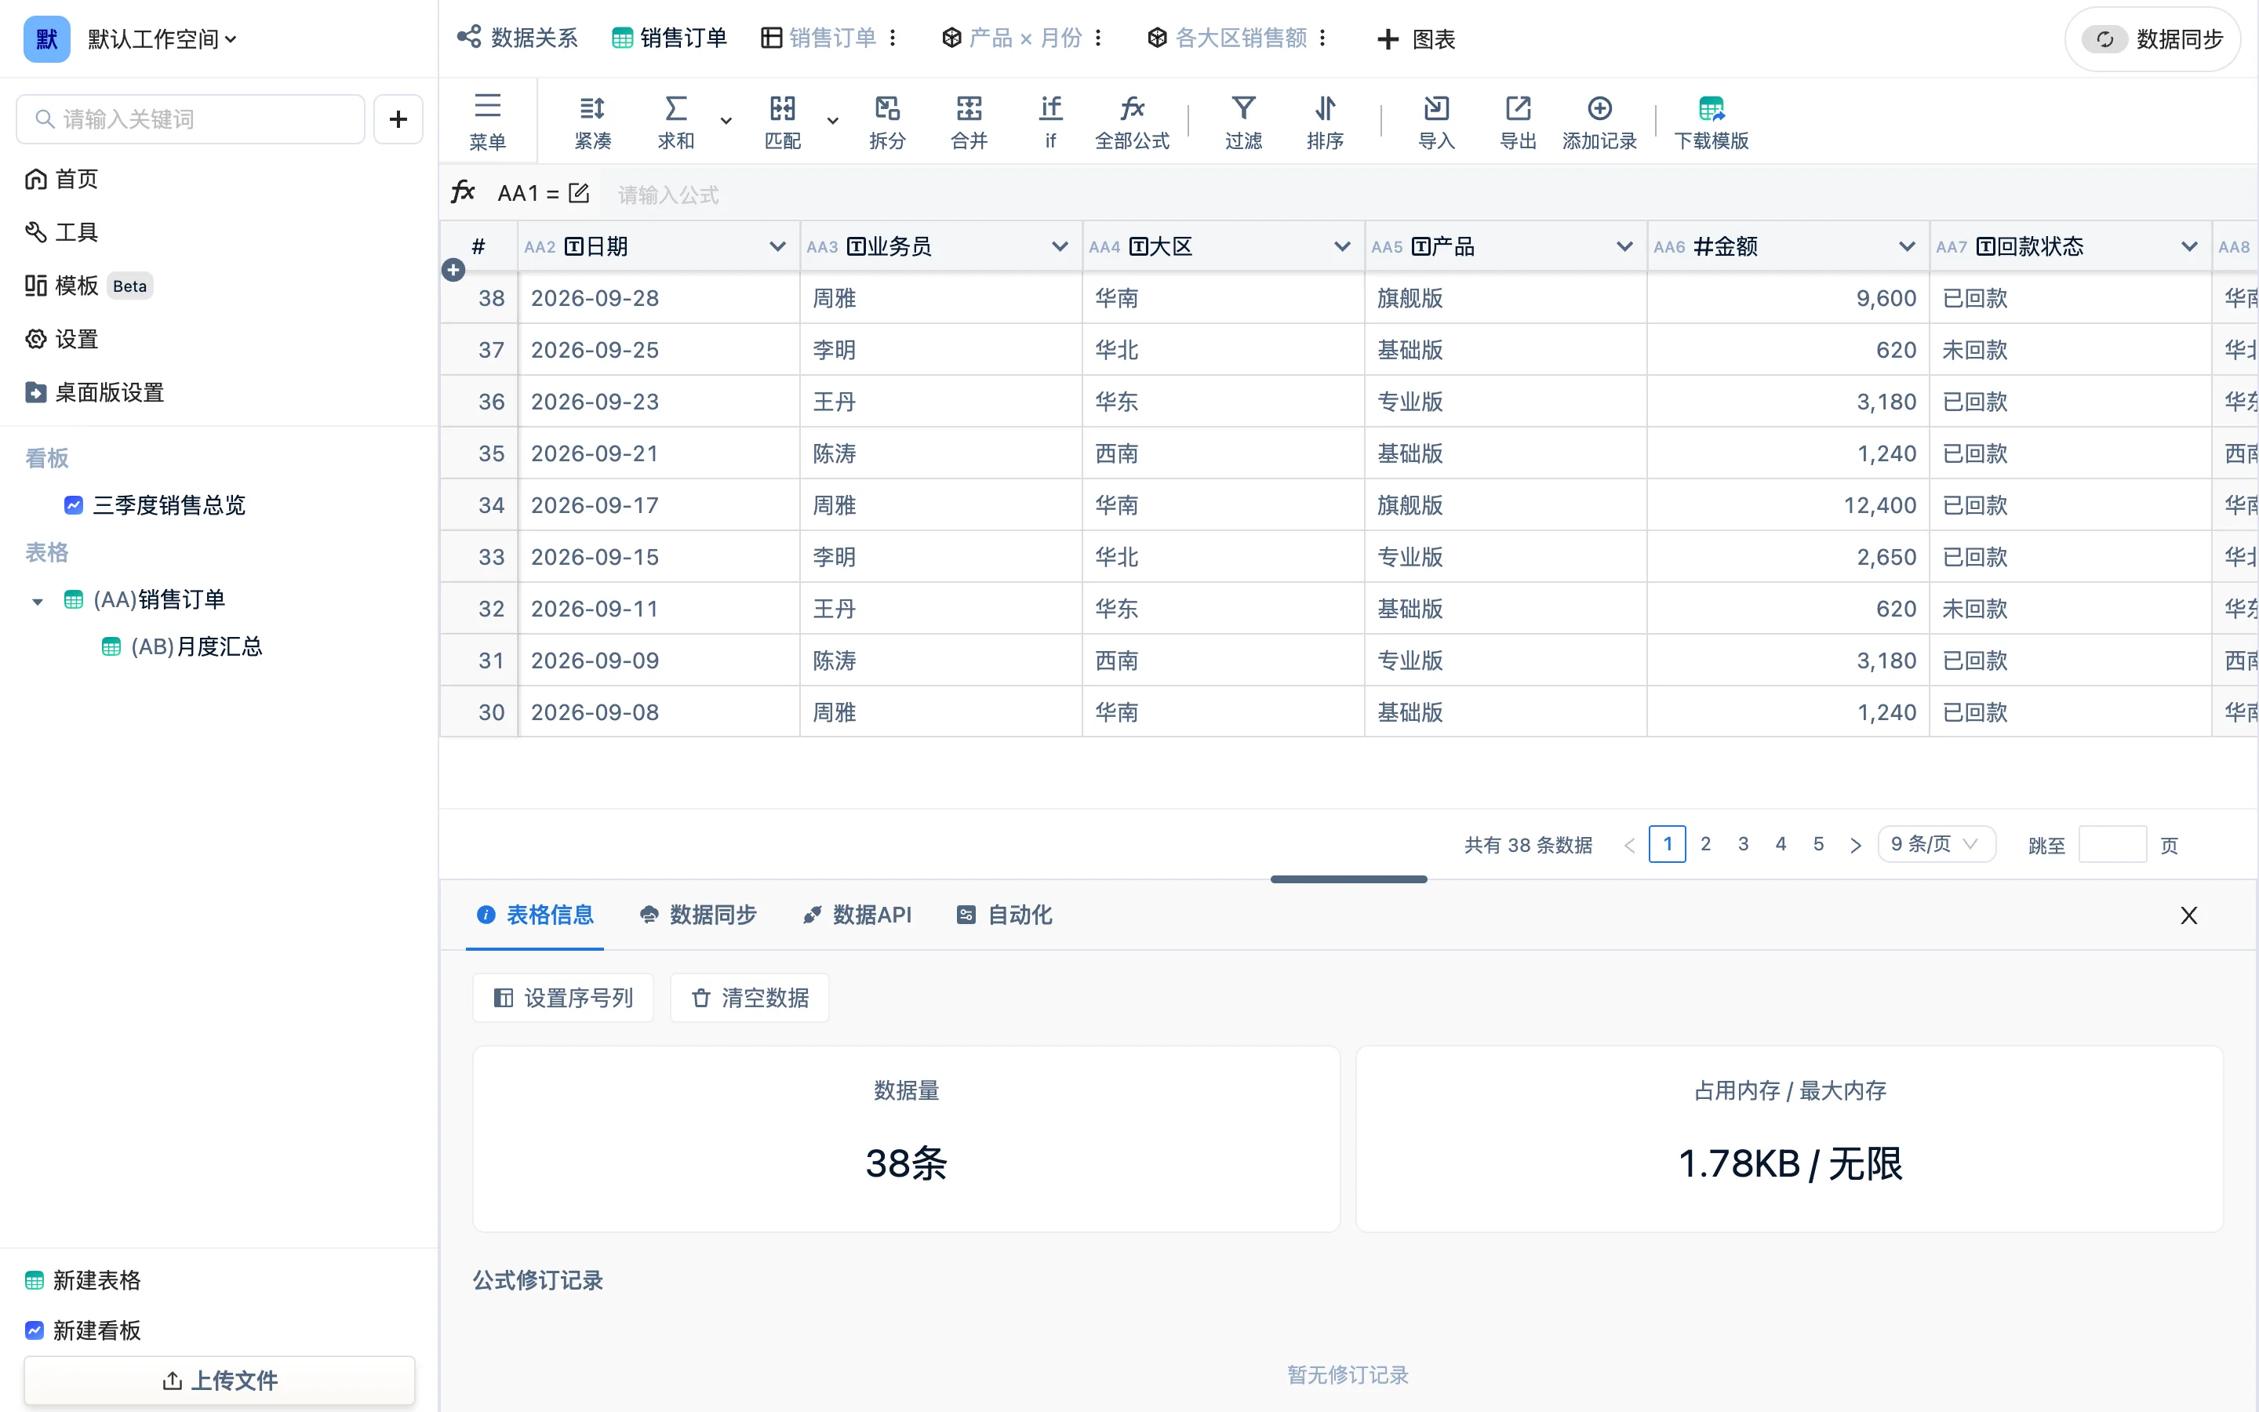Viewport: 2259px width, 1412px height.
Task: Open the 过滤 filter tool
Action: tap(1243, 122)
